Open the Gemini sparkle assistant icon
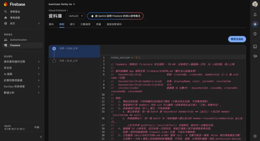Image resolution: width=260 pixels, height=141 pixels. click(255, 24)
